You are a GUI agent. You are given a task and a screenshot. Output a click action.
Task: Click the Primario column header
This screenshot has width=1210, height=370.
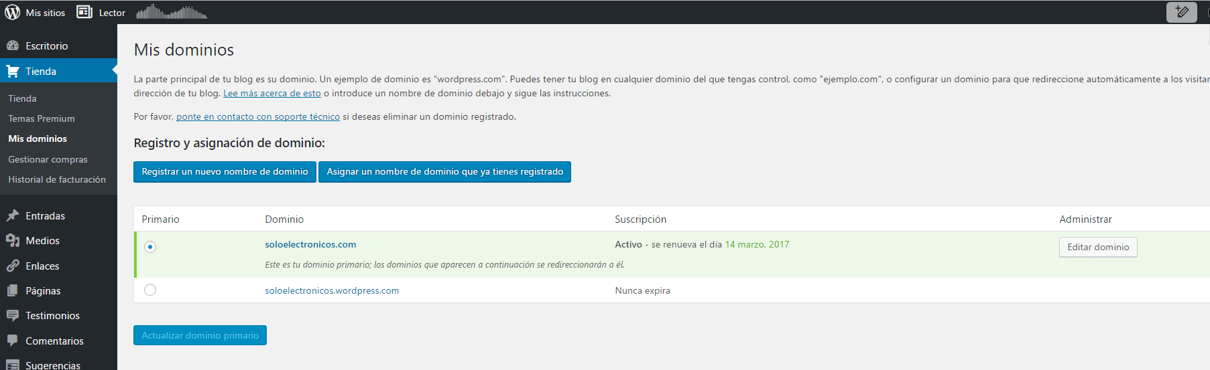pyautogui.click(x=160, y=219)
